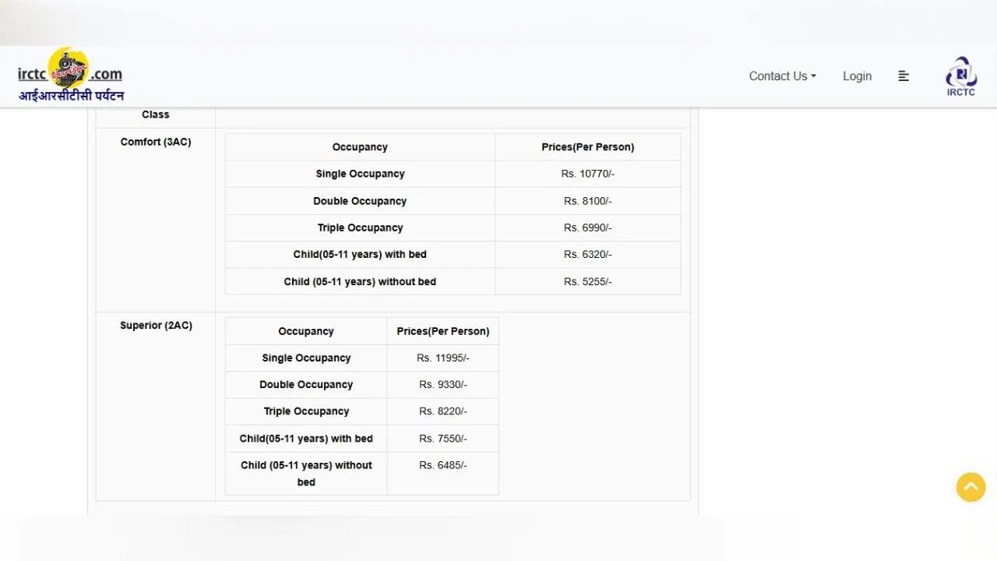Select the Superior (2AC) class label

[156, 326]
